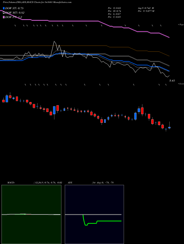The height and width of the screenshot is (244, 184).
Task: Select the 'DOW MT: 0.82' legend text
Action: pos(15,13)
